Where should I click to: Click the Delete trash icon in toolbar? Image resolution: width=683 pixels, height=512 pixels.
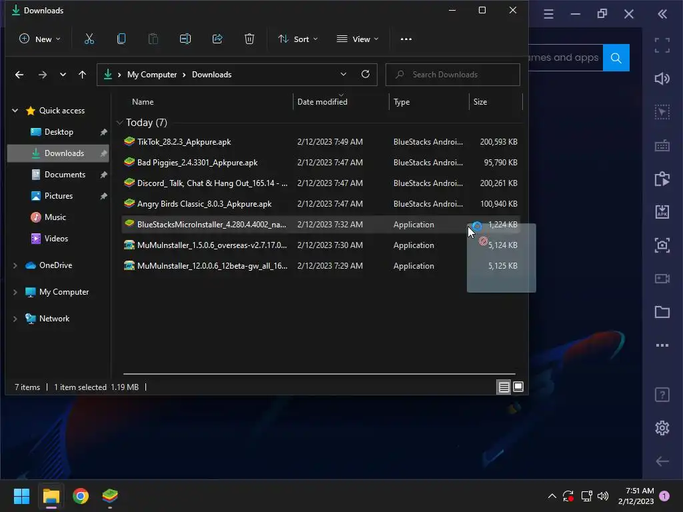249,39
